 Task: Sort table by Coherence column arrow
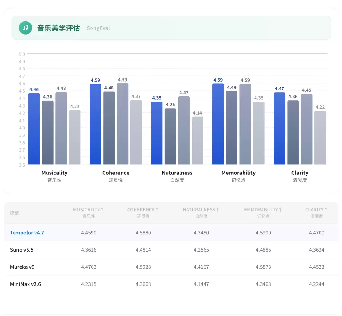tap(157, 210)
